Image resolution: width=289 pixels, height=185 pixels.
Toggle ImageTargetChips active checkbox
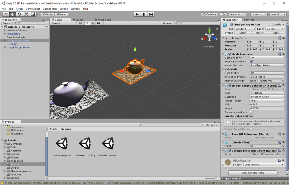pyautogui.click(x=232, y=25)
